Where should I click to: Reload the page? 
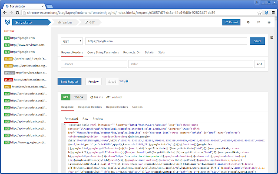pyautogui.click(x=17, y=13)
